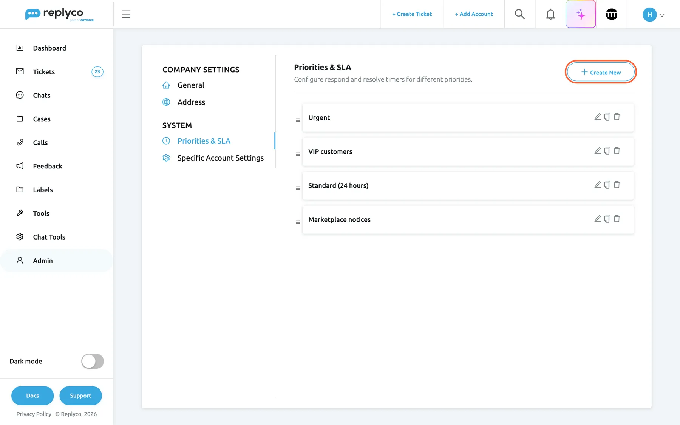
Task: Delete the Standard (24 hours) priority
Action: (617, 185)
